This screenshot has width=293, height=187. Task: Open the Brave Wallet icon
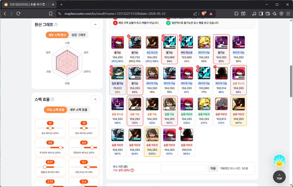268,14
